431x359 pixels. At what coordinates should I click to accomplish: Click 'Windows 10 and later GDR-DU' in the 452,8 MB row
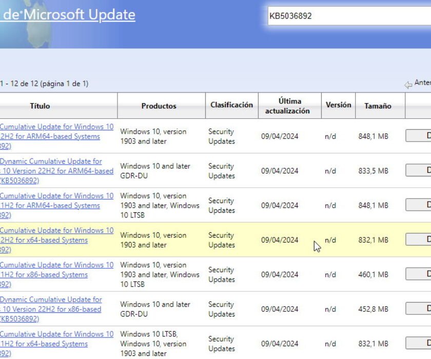click(x=155, y=309)
